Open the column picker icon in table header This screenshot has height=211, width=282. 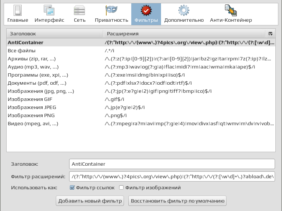pos(270,34)
